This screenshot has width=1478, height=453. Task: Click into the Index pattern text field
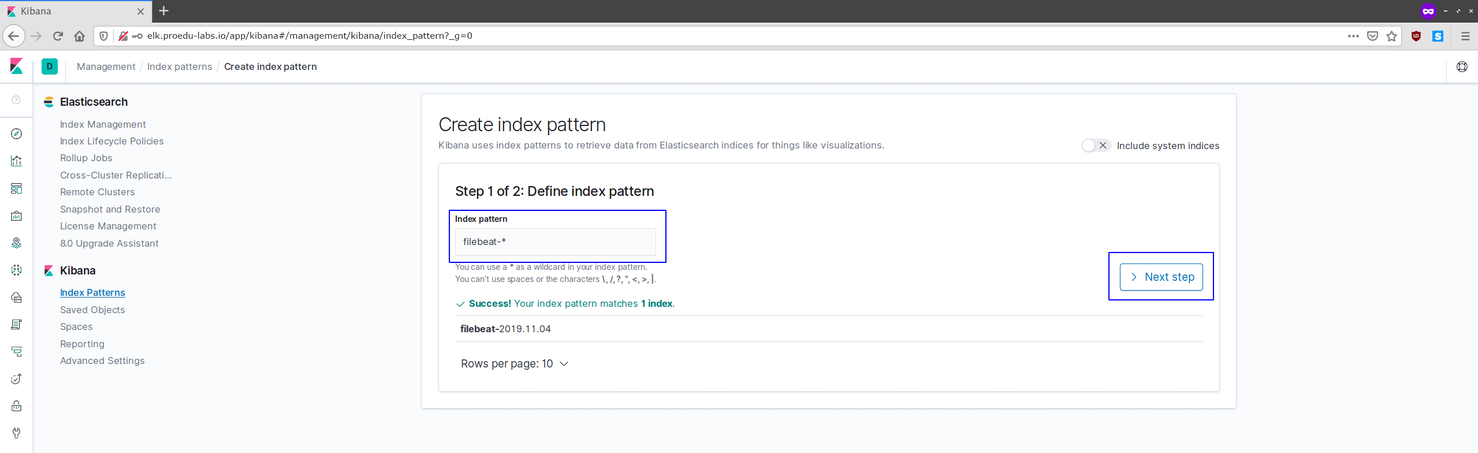[555, 242]
